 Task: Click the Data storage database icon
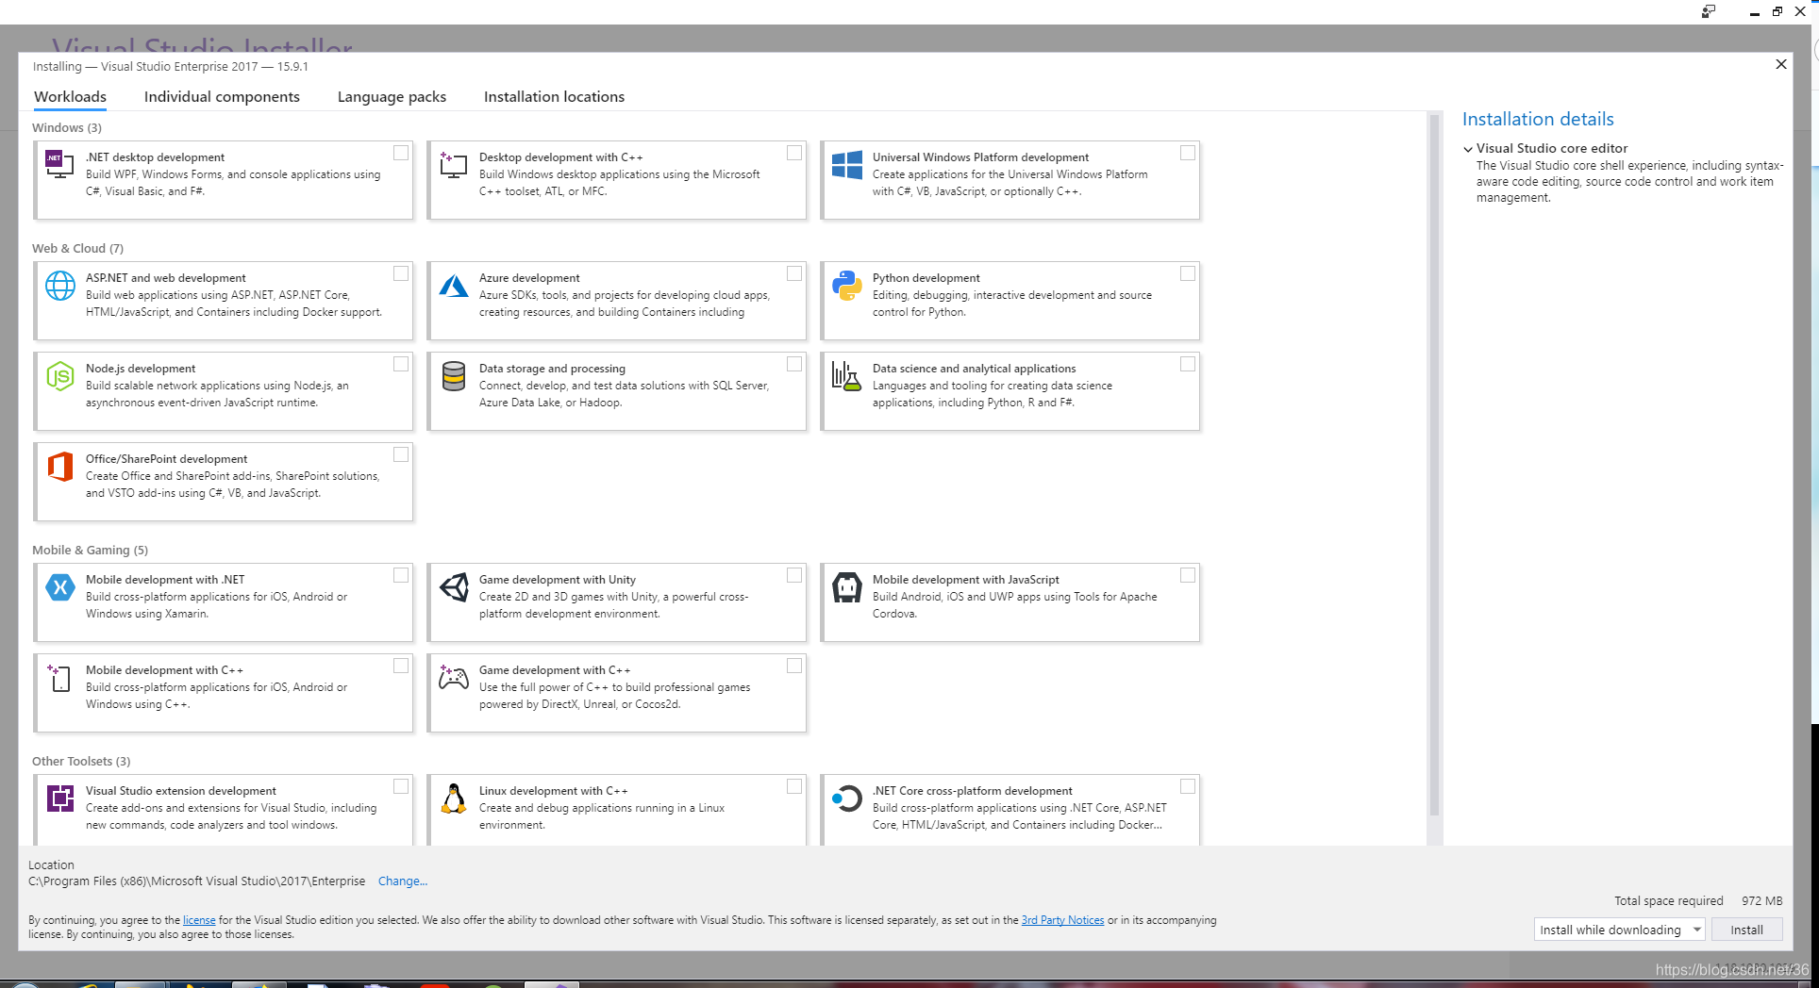coord(454,376)
